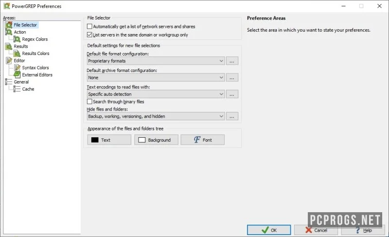The image size is (389, 237).
Task: Click the General area icon
Action: click(x=9, y=82)
